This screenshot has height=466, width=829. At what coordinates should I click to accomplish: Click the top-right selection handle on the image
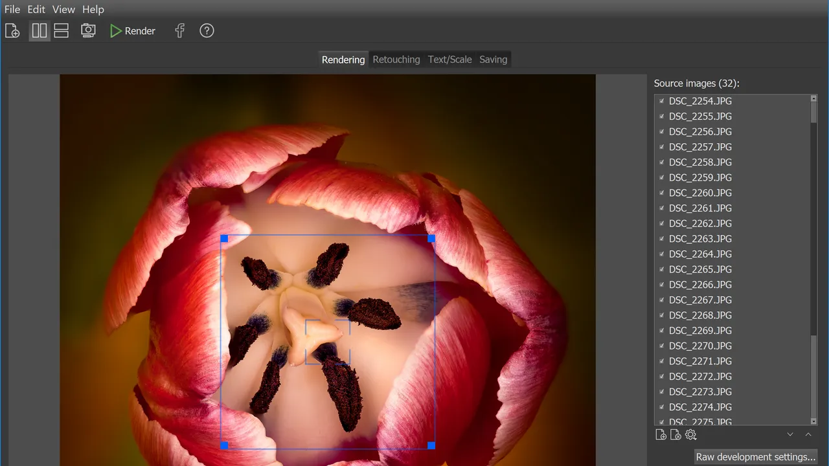pos(431,238)
